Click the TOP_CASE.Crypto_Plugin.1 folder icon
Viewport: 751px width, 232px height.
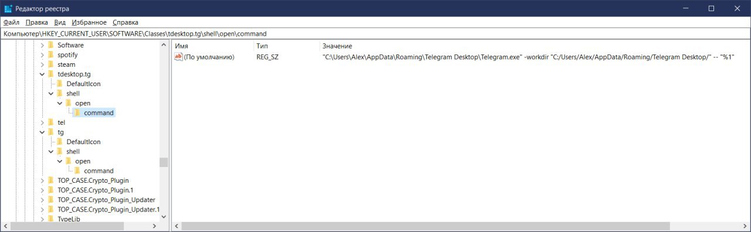coord(51,190)
